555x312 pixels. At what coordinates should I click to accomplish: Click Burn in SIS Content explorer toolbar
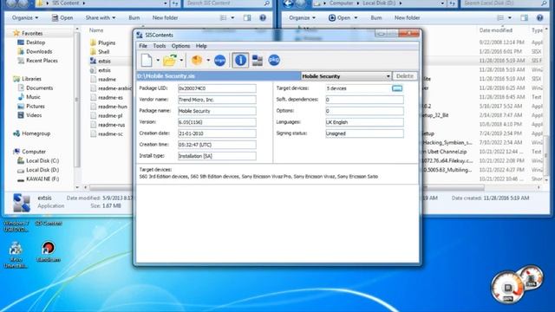[x=134, y=17]
